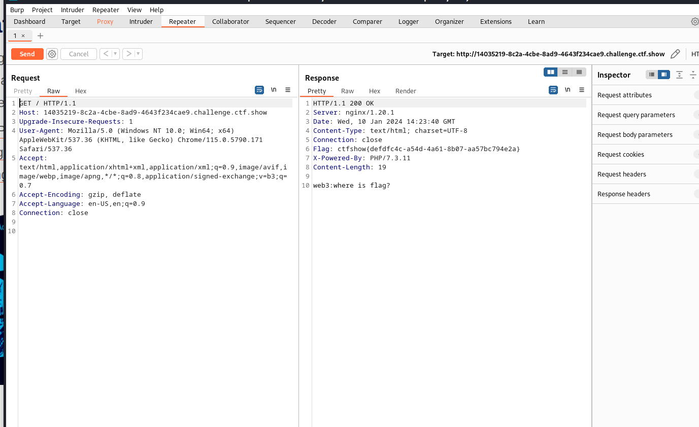Click the 'web3:where is flag?' response body

click(x=352, y=185)
